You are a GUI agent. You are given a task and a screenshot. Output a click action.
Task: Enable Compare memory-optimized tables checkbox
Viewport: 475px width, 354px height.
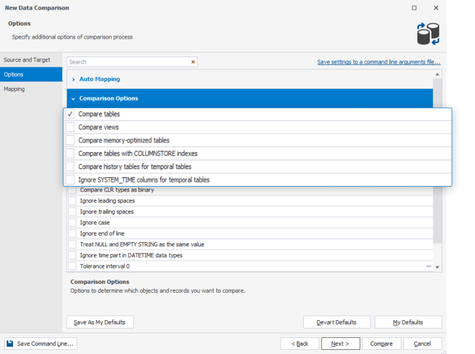click(x=70, y=140)
